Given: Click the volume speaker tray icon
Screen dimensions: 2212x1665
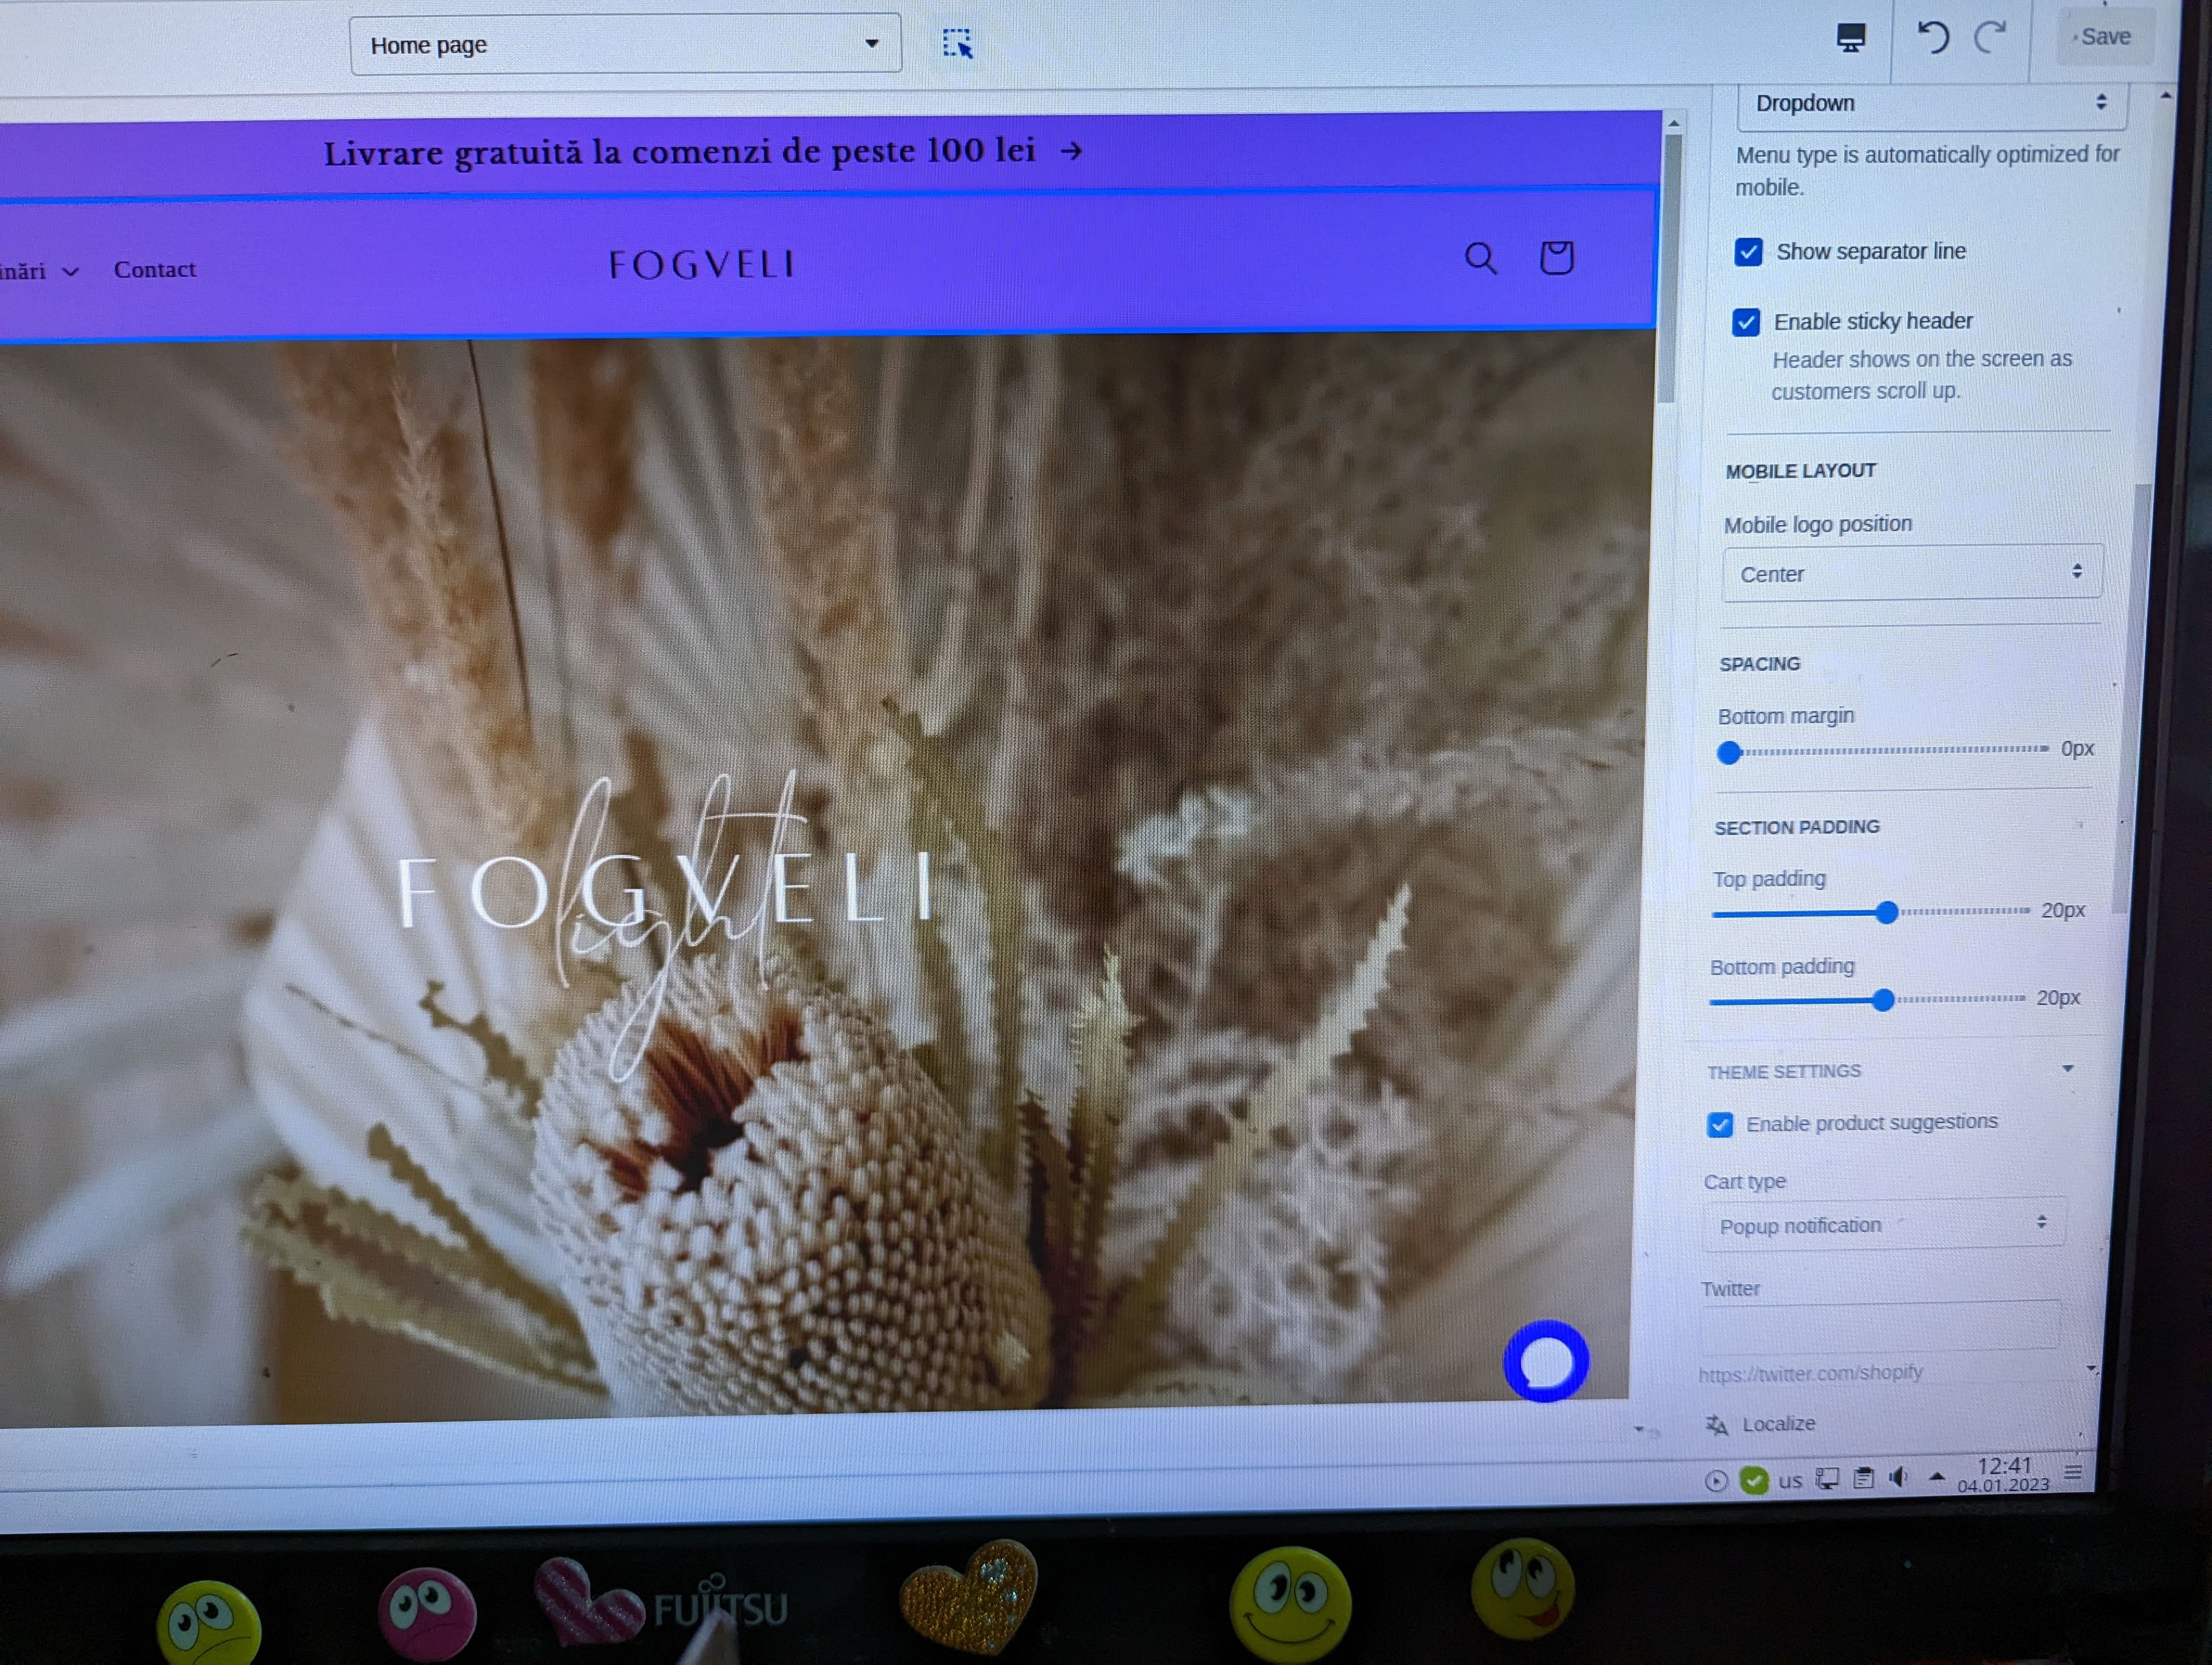Looking at the screenshot, I should coord(1898,1477).
